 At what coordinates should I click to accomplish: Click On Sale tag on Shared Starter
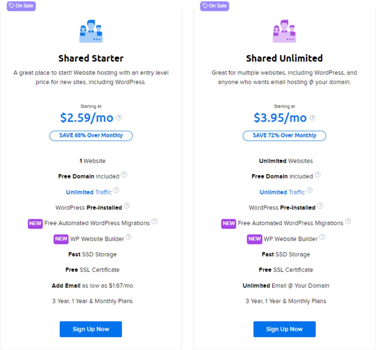[21, 6]
